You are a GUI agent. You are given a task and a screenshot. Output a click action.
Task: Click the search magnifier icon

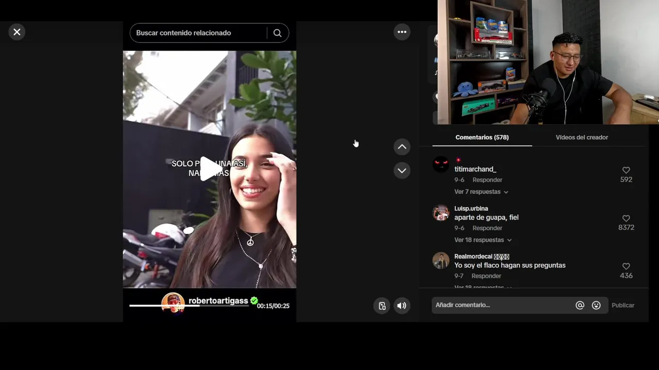(278, 33)
